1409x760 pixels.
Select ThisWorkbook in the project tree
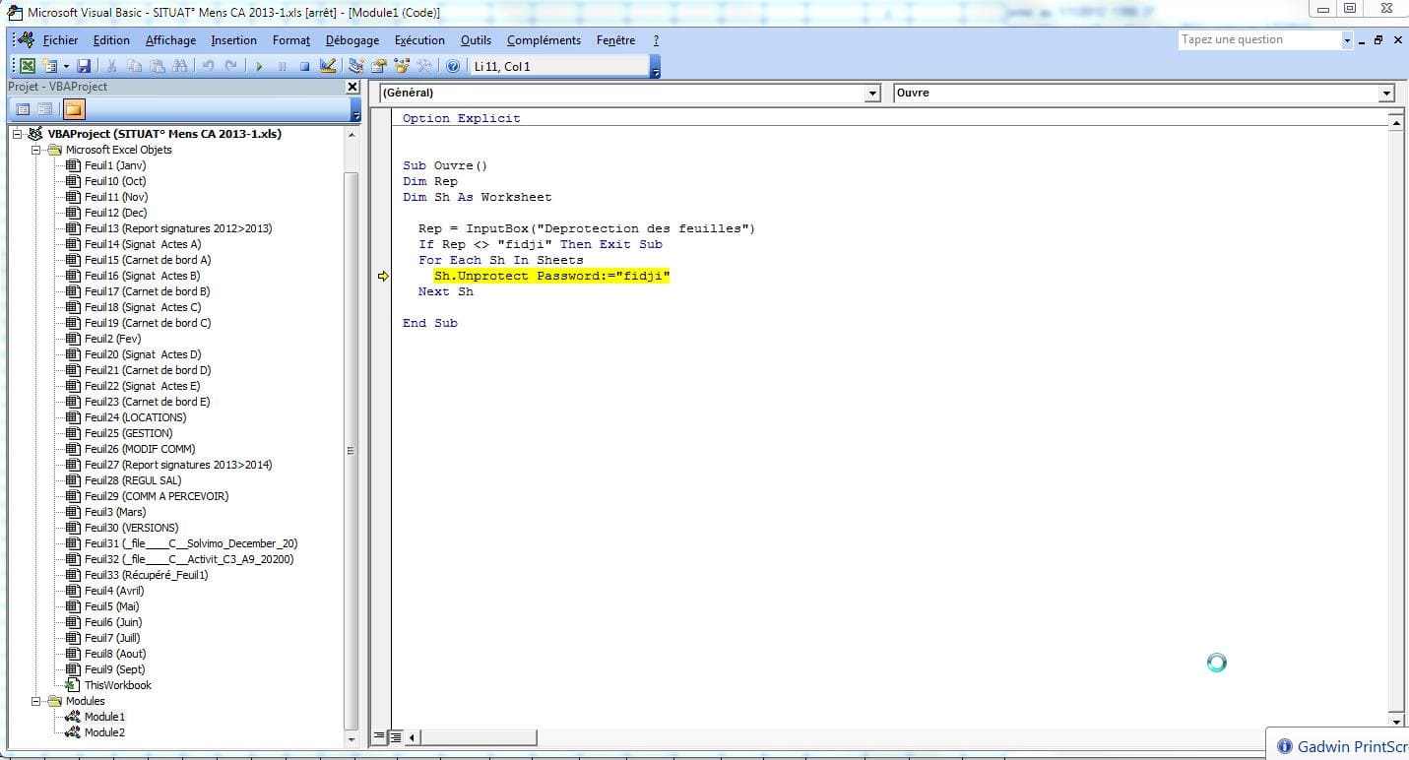(117, 685)
